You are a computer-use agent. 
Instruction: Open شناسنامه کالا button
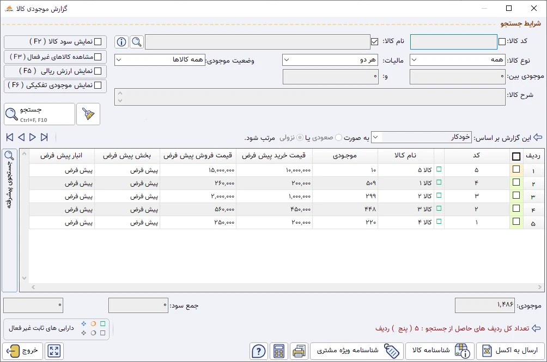[440, 351]
